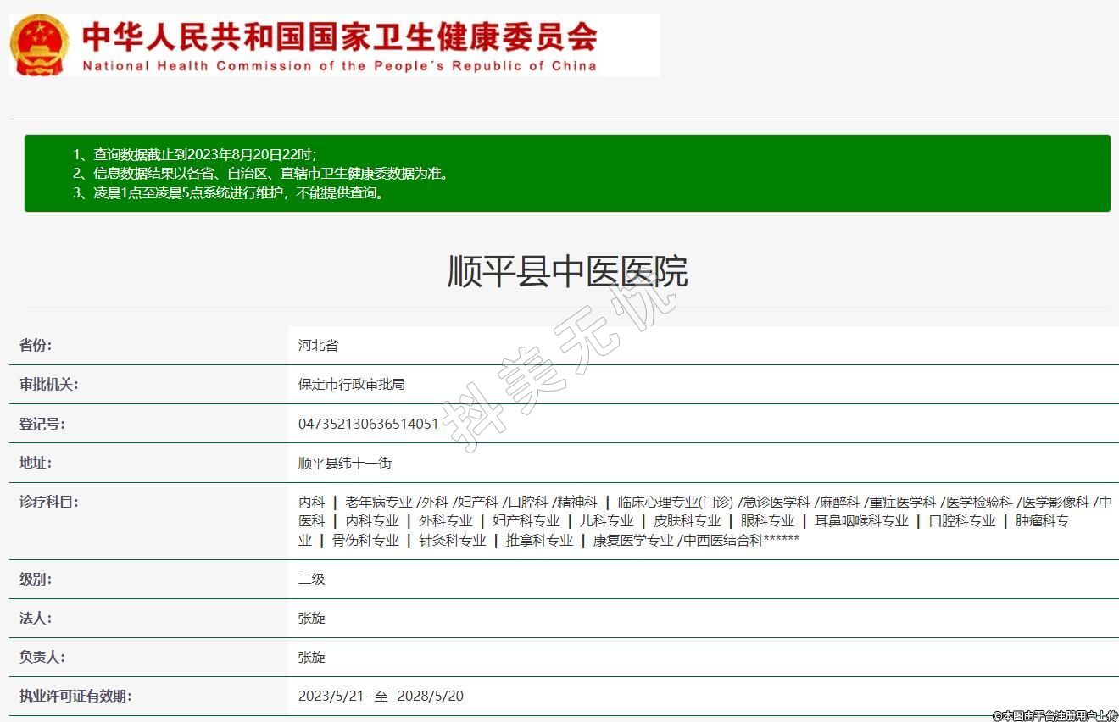The width and height of the screenshot is (1119, 722).
Task: Select the 登记号 row label
Action: 42,424
